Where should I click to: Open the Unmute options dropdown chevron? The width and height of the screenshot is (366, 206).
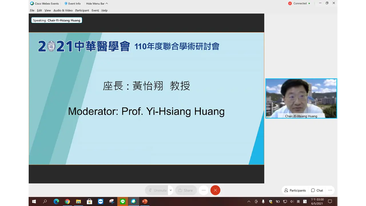point(170,190)
